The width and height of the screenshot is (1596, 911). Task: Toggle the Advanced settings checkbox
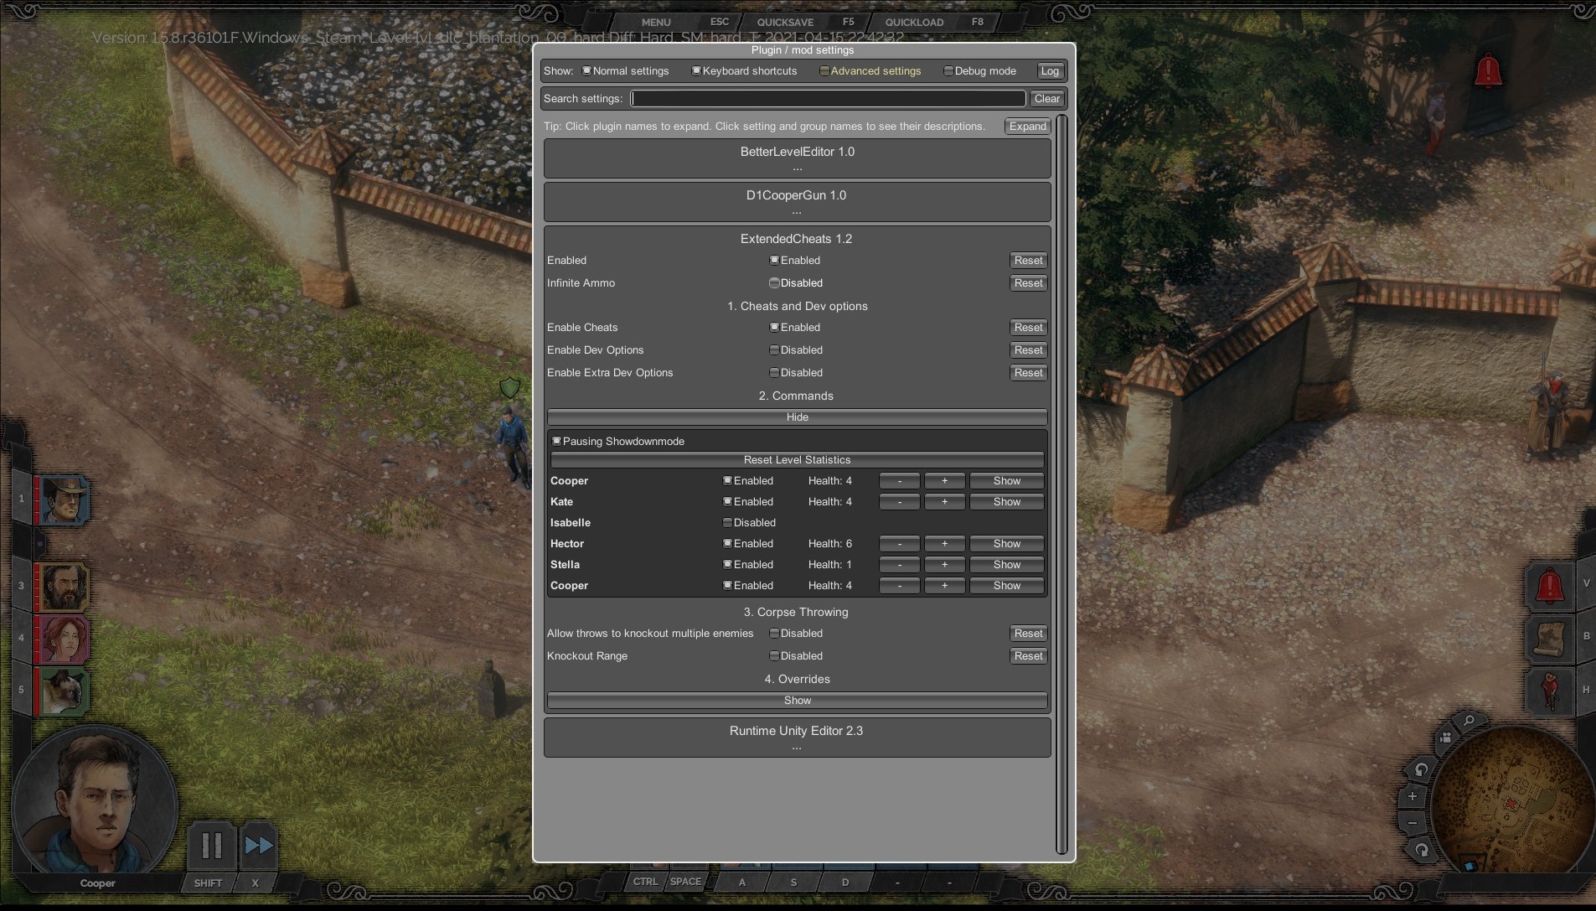824,71
